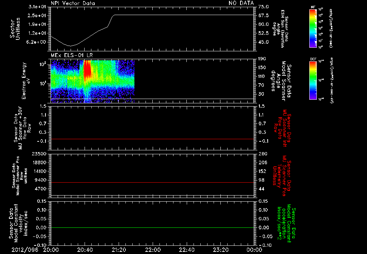
Task: Click the "260" telemetry tick label
Action: 263,154
